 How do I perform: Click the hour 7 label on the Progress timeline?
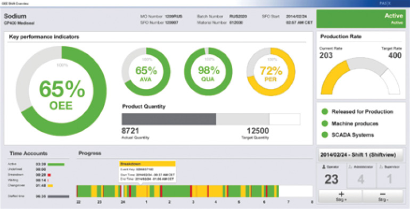click(289, 202)
